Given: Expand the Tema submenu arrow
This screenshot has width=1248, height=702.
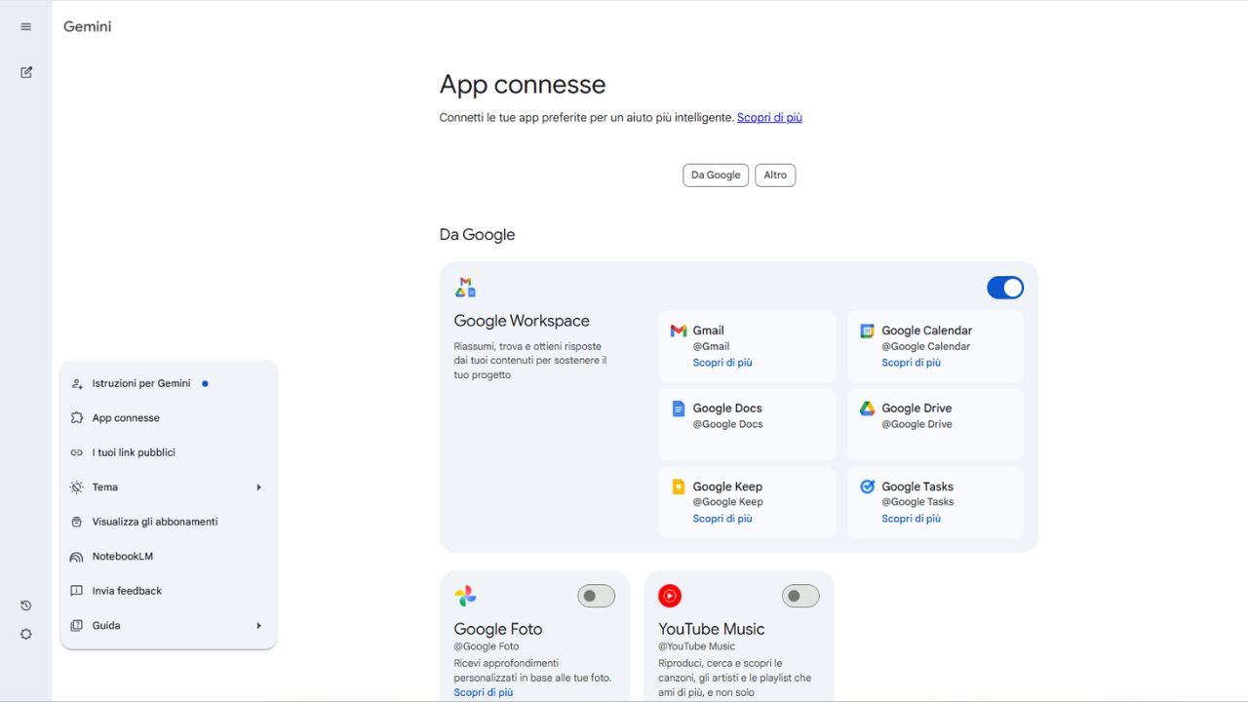Looking at the screenshot, I should tap(258, 487).
